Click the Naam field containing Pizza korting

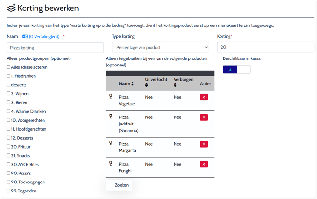(55, 48)
